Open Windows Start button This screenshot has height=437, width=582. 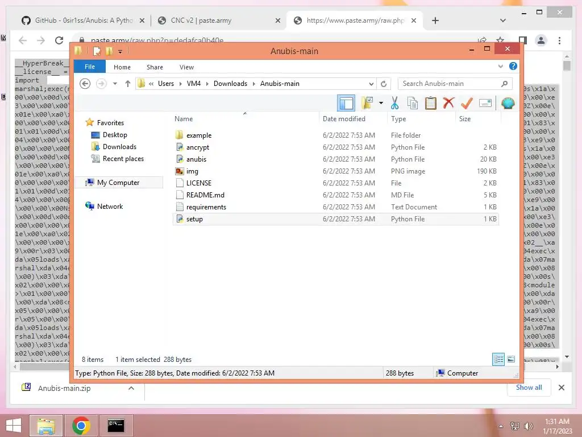14,426
